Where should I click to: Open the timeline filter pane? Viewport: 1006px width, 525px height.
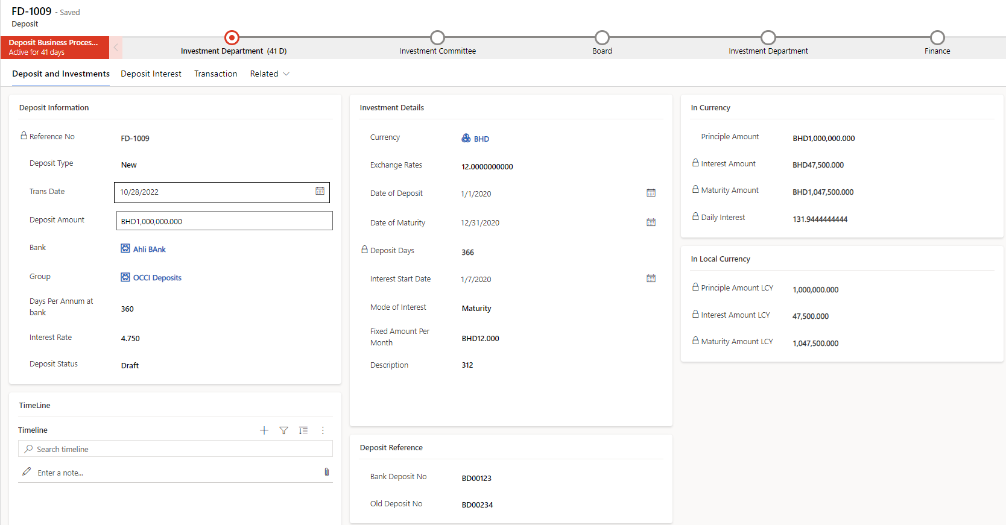283,430
